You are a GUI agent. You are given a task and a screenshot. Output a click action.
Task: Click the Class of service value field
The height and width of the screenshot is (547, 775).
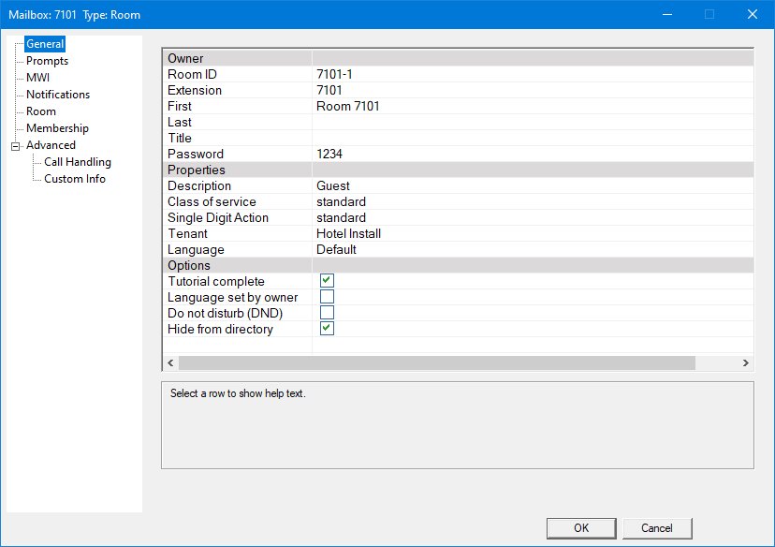click(x=342, y=202)
